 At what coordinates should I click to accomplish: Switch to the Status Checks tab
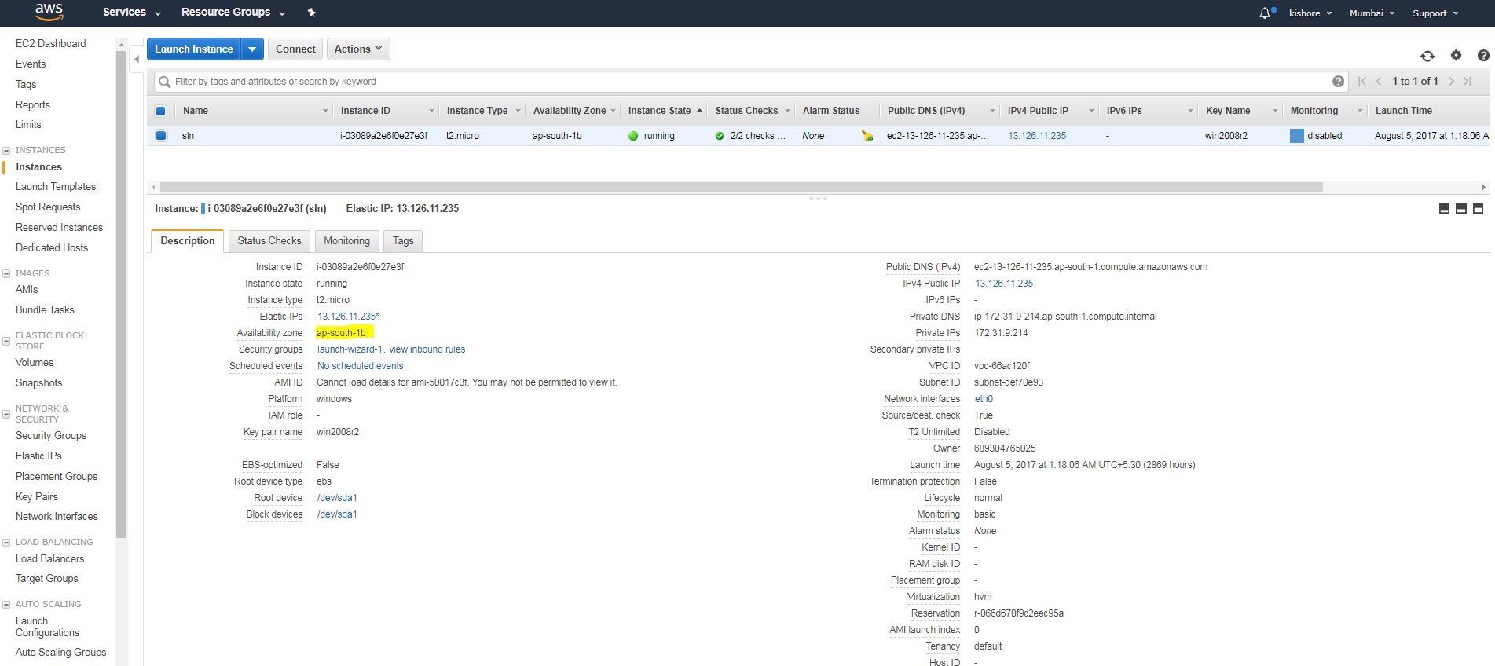pyautogui.click(x=269, y=241)
